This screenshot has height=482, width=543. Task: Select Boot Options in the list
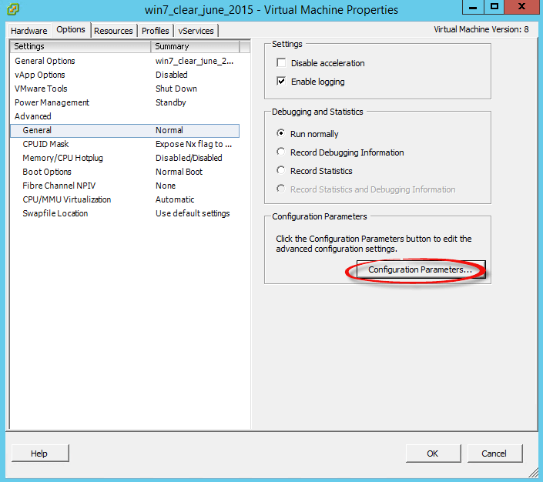tap(125, 172)
